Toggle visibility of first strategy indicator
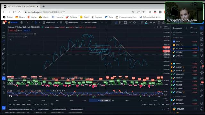 click(x=35, y=34)
